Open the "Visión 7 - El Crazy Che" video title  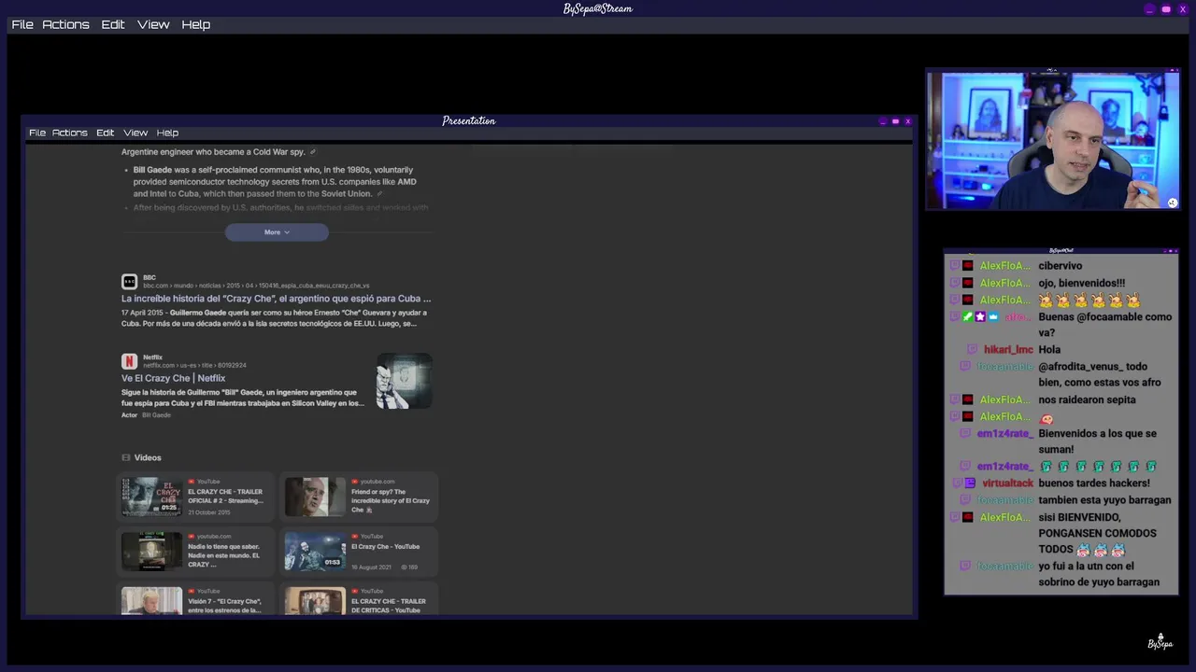(224, 606)
